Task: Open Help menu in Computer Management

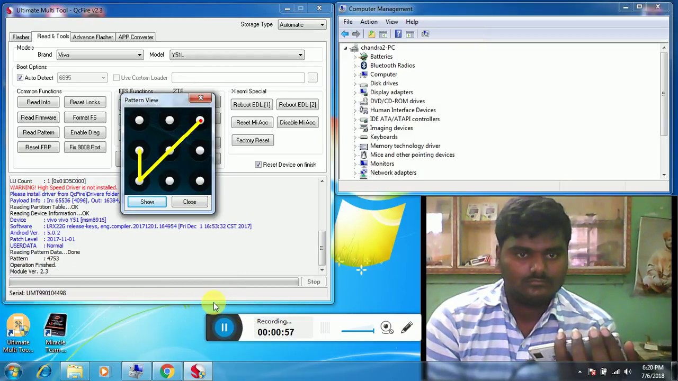Action: [x=412, y=22]
